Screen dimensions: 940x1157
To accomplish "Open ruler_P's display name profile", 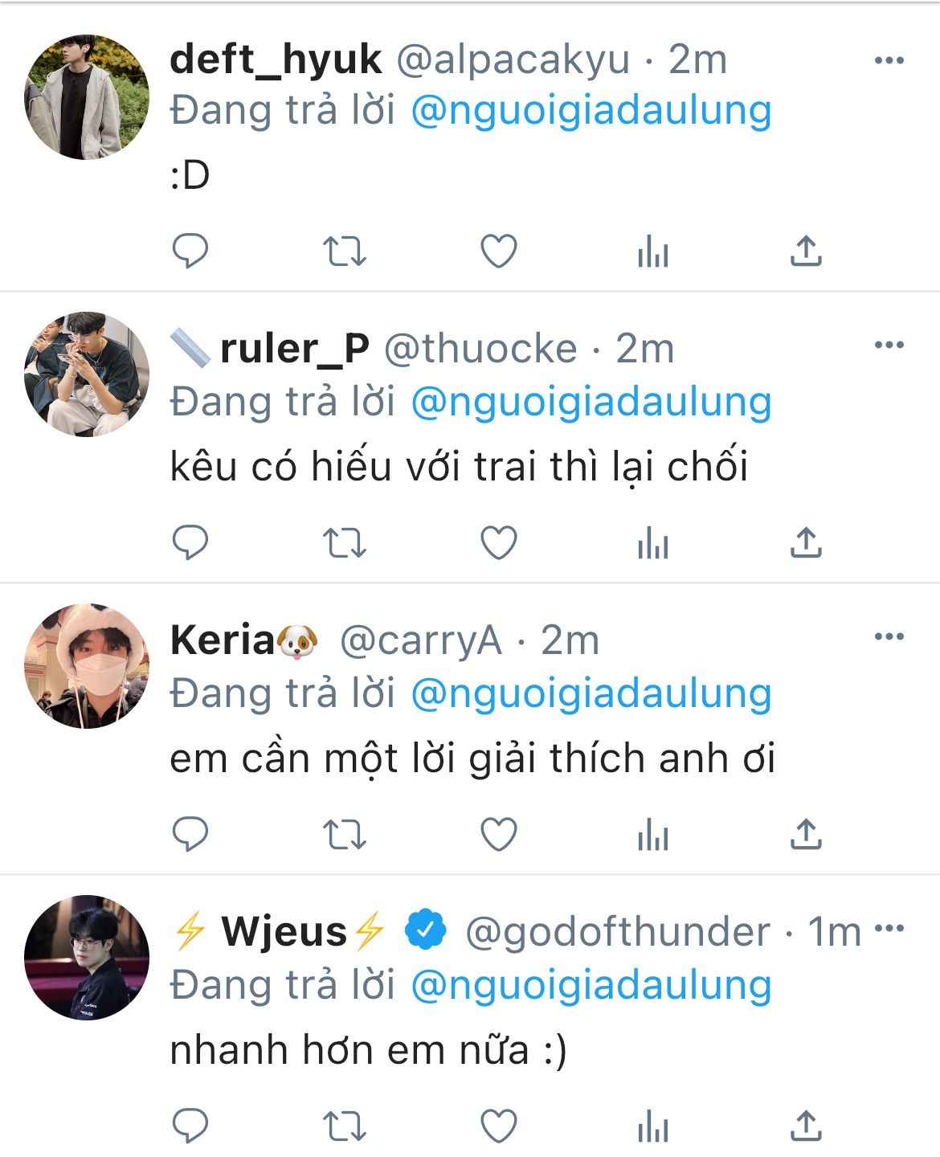I will tap(293, 349).
